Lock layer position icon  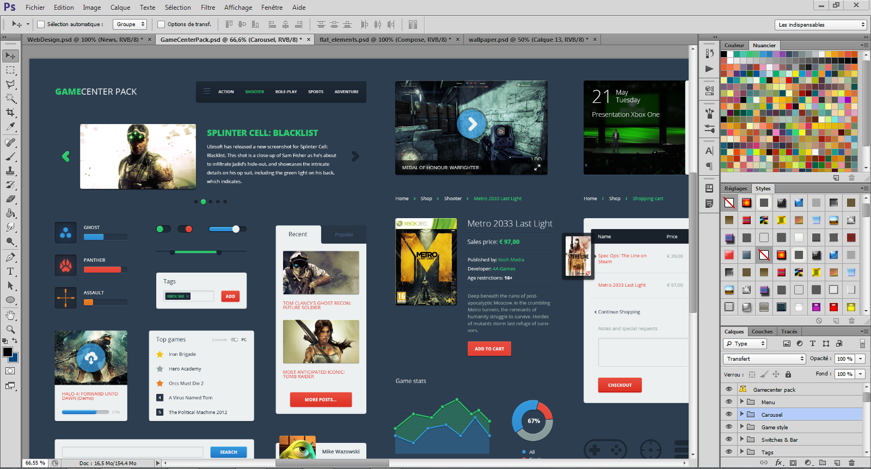click(x=776, y=374)
